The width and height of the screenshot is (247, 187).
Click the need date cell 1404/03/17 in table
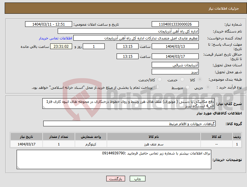pyautogui.click(x=26, y=144)
